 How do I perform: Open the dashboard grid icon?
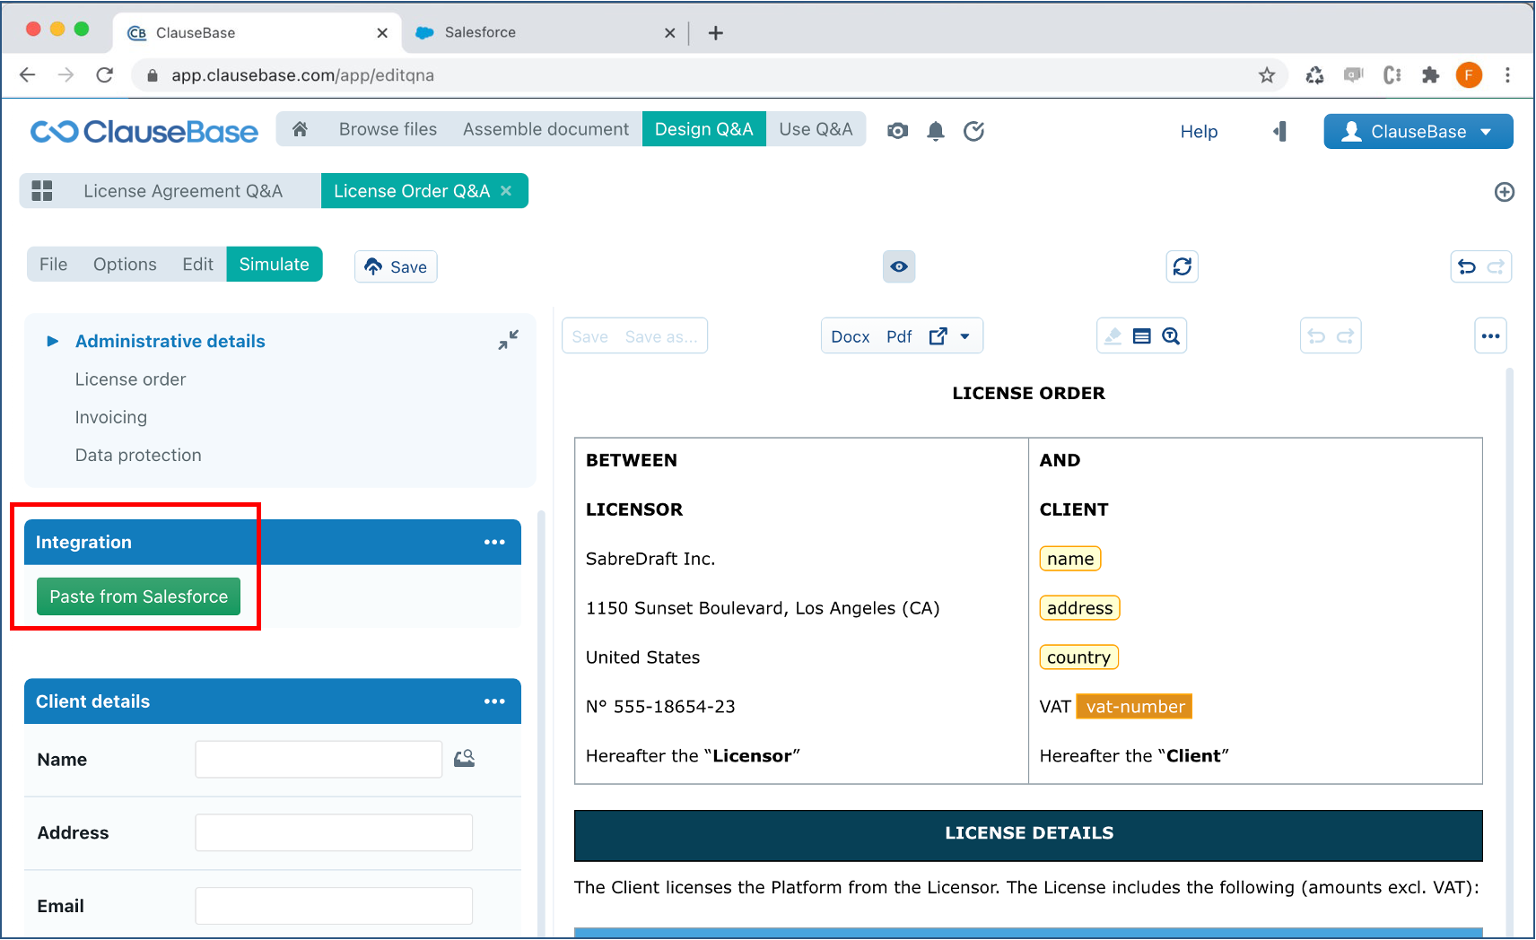(x=42, y=191)
